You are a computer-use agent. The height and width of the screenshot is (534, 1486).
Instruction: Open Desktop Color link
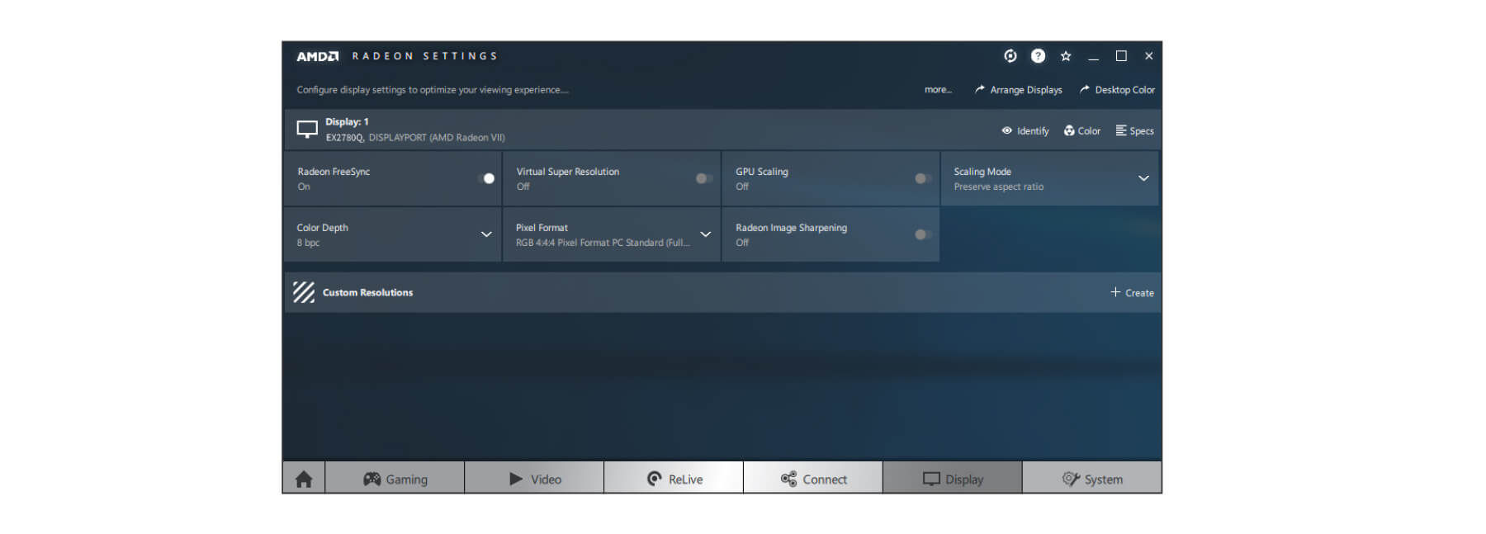click(x=1118, y=90)
